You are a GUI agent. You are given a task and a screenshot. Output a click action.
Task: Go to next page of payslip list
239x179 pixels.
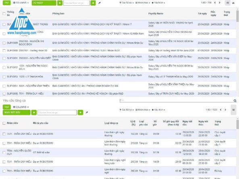(220, 2)
